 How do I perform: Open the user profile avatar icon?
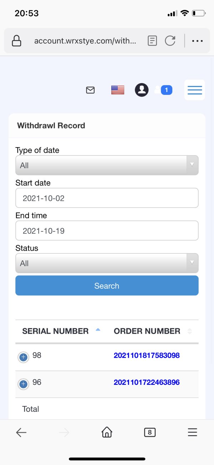(142, 90)
